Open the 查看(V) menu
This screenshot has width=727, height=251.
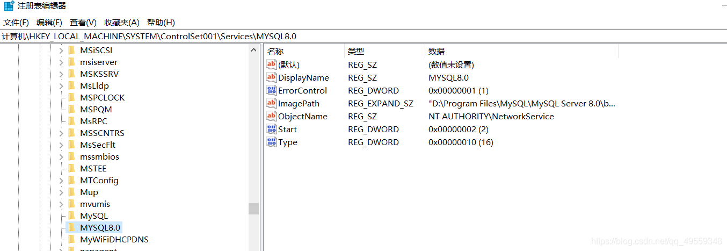[x=83, y=23]
